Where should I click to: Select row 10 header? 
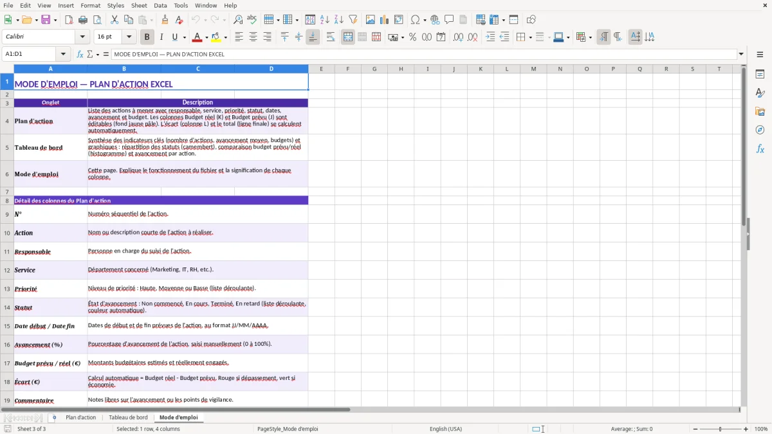coord(7,233)
